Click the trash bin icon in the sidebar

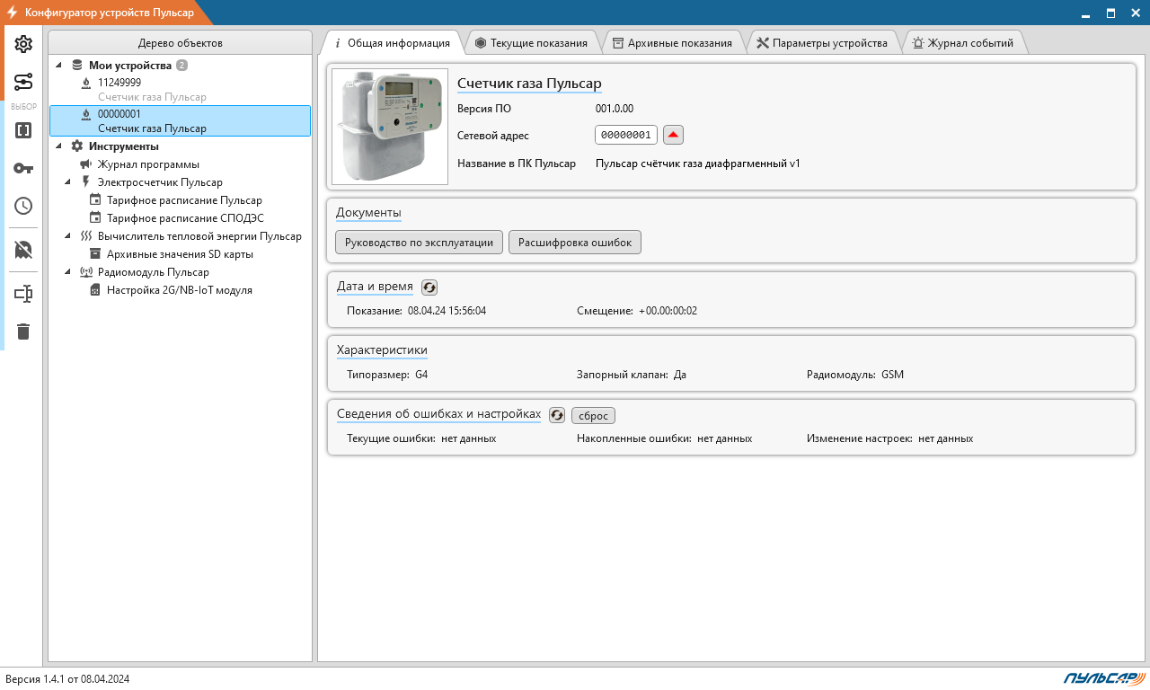coord(23,332)
